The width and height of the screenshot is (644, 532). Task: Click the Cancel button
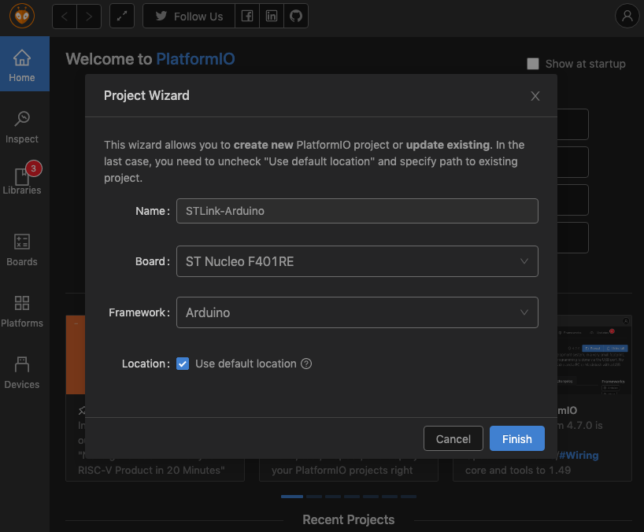click(x=453, y=439)
